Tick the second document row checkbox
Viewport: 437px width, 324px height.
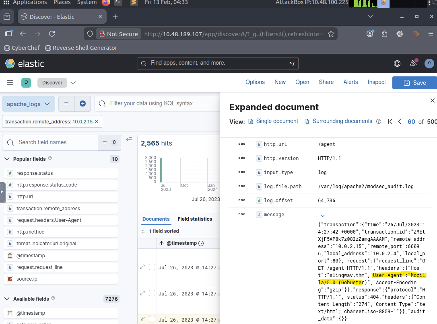tap(152, 293)
